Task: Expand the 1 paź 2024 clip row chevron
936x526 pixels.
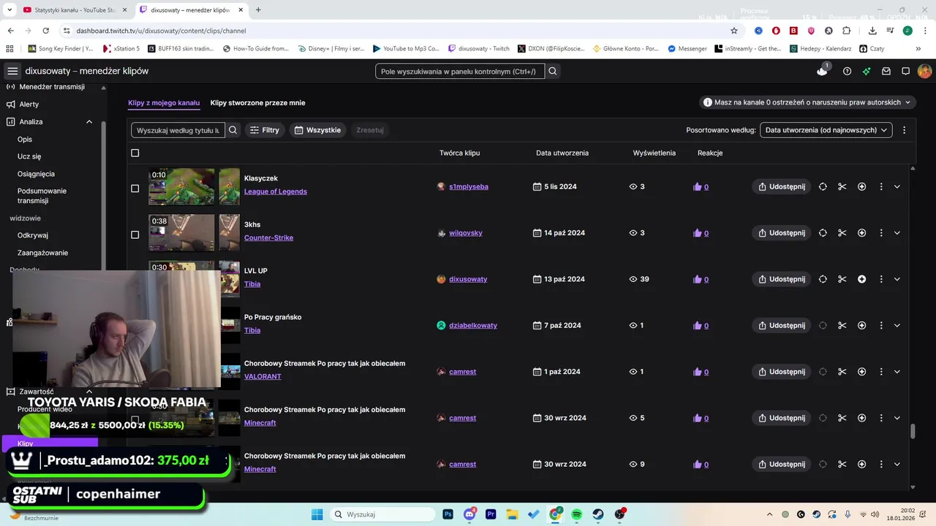Action: pos(897,372)
